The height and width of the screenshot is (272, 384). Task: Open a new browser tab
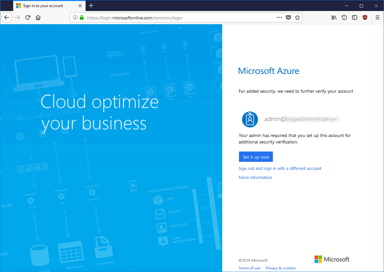click(x=91, y=5)
